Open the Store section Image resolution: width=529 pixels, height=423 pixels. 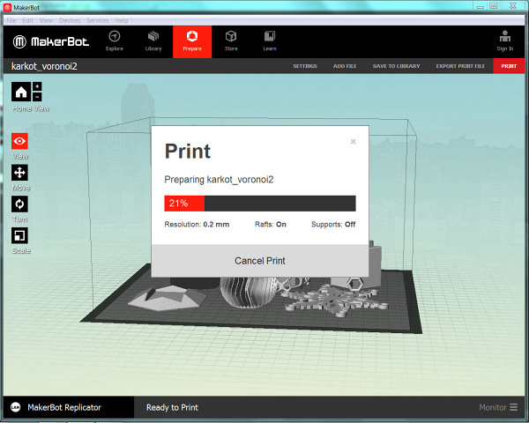coord(231,41)
